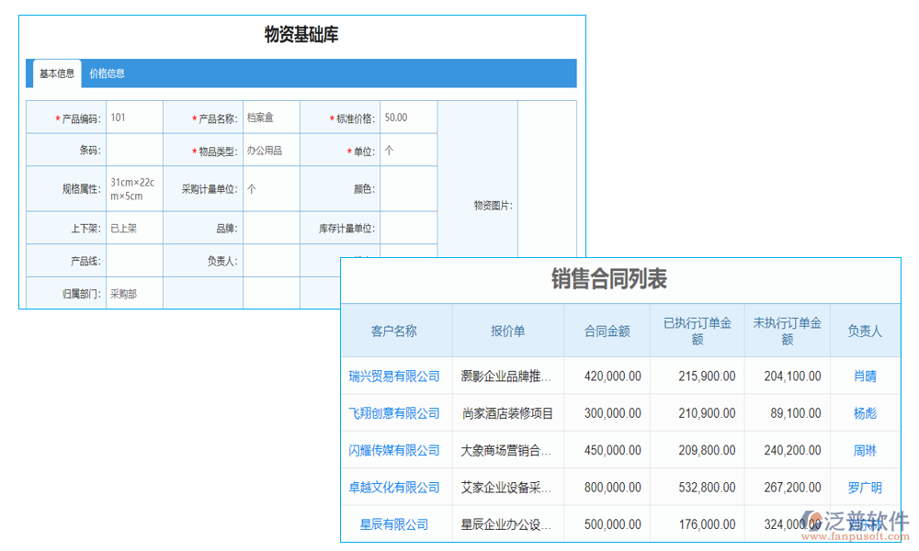
Task: Click the 合同金额 column header
Action: tap(607, 330)
